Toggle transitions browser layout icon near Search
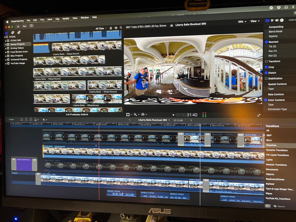Viewport: 296px width, 222px height. click(x=268, y=206)
